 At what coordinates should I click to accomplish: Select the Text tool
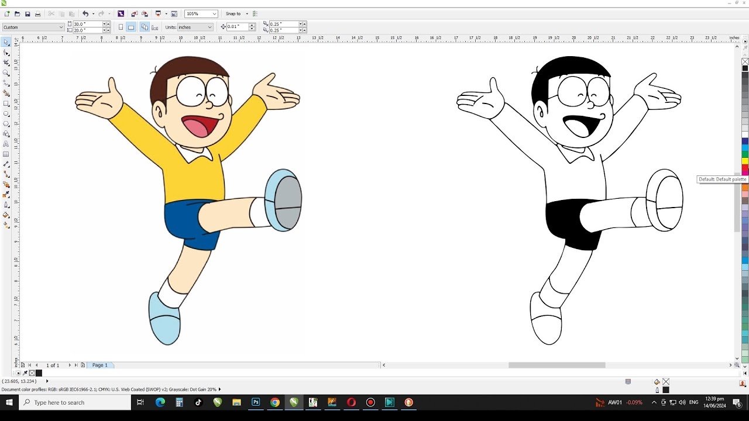[x=6, y=144]
